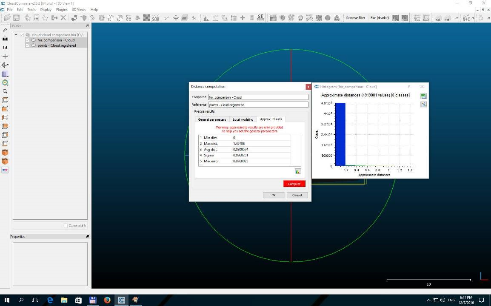Open the Plugins menu
The height and width of the screenshot is (306, 491).
(62, 10)
